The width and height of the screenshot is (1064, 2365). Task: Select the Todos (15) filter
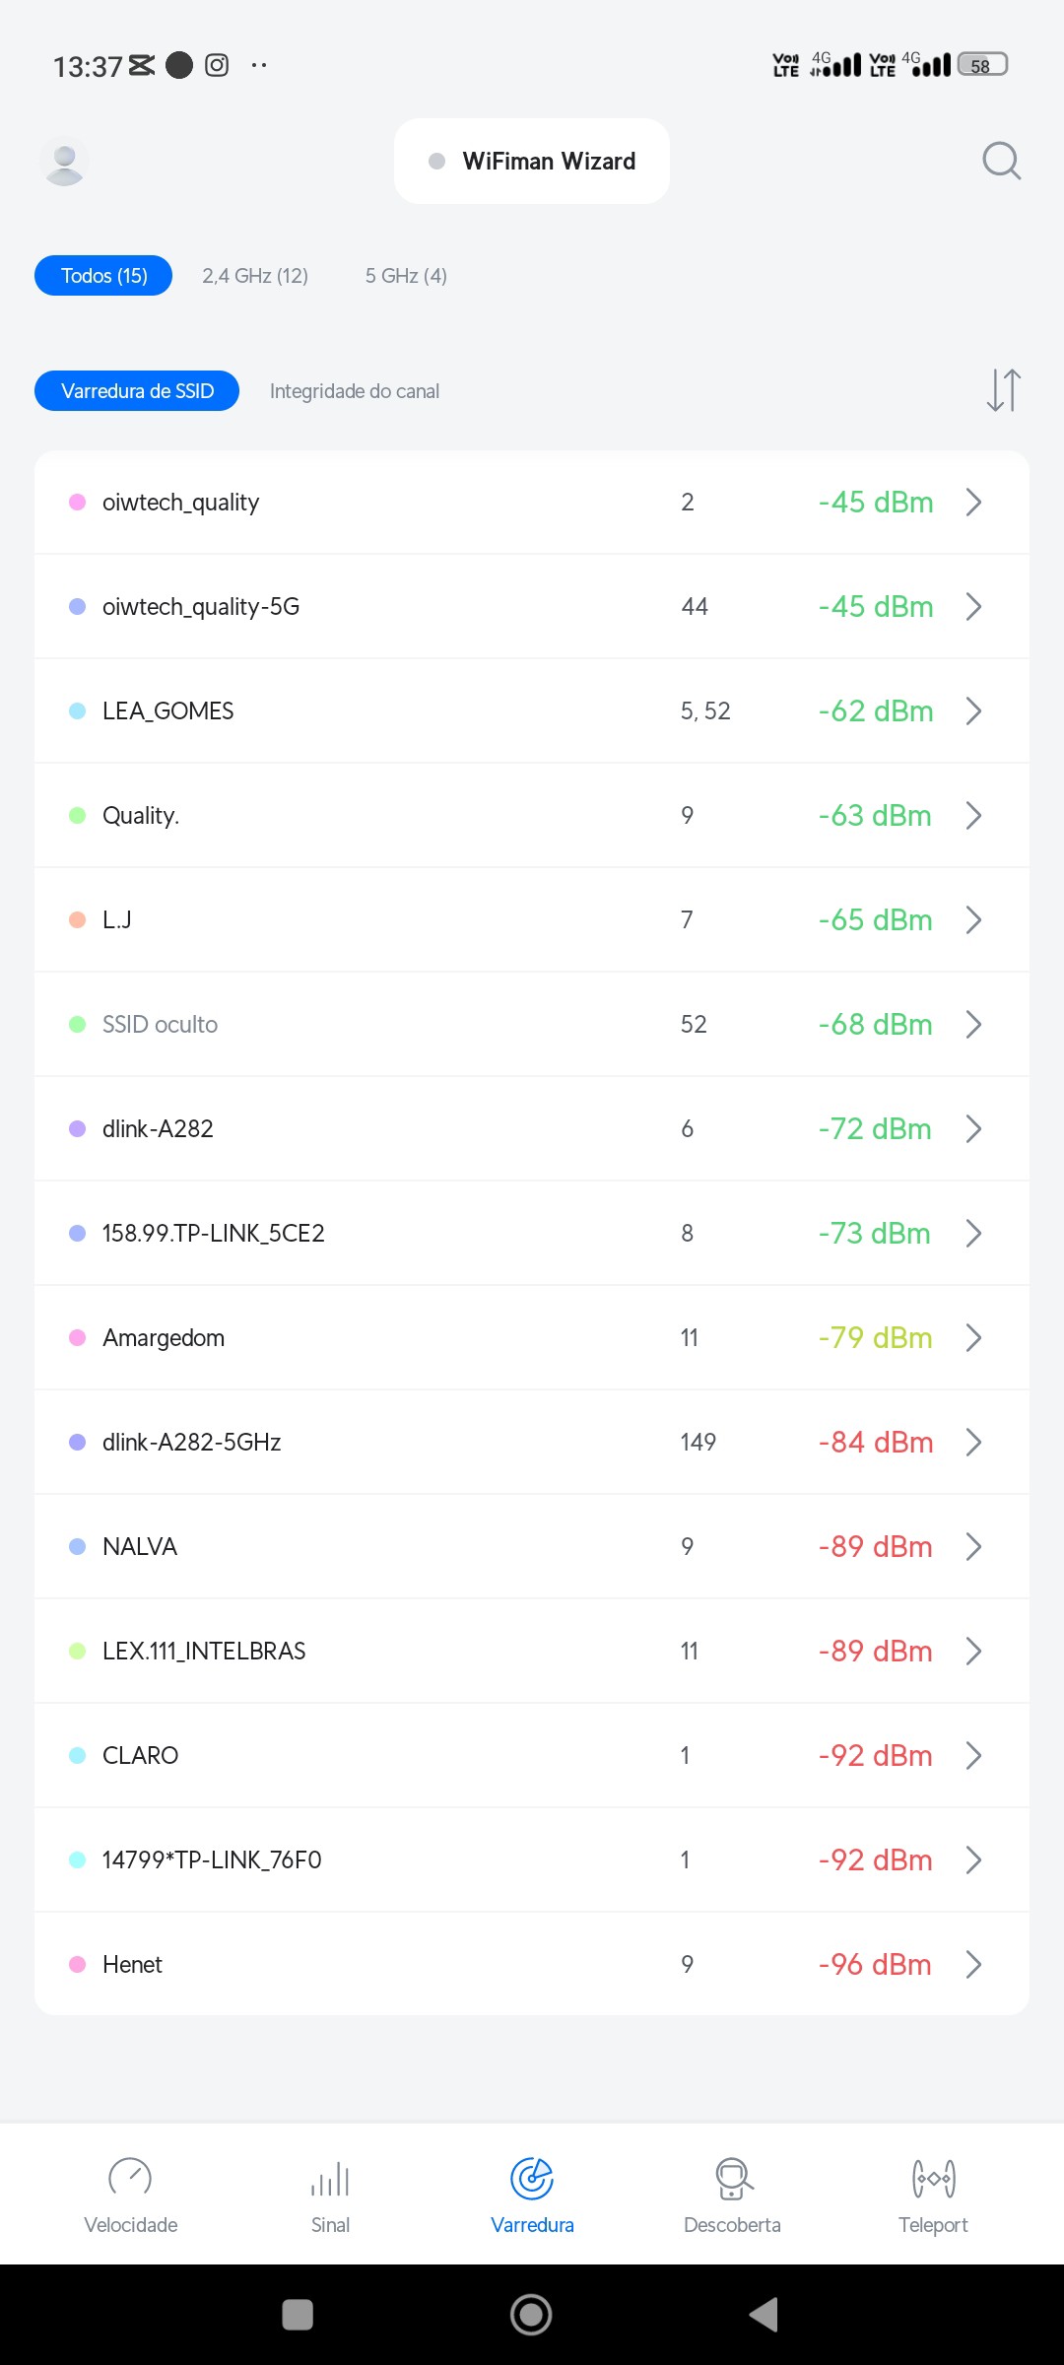pos(103,276)
